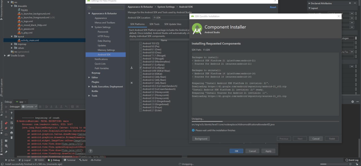This screenshot has height=166, width=361.
Task: Collapse the Layout attributes section
Action: pyautogui.click(x=309, y=8)
